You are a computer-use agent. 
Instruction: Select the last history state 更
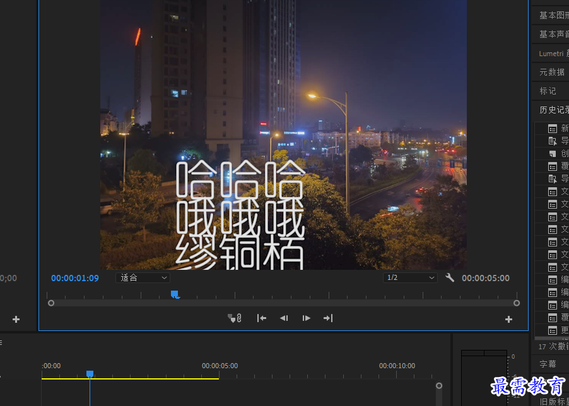click(x=552, y=330)
